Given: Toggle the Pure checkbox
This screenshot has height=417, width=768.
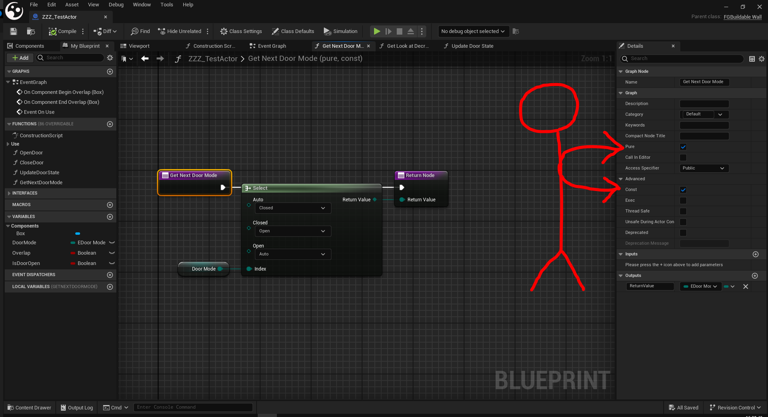Looking at the screenshot, I should 683,147.
